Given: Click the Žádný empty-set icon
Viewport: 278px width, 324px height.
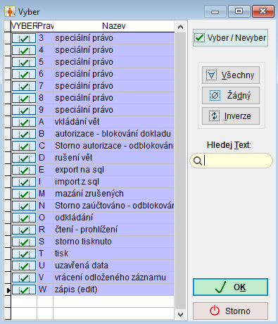Looking at the screenshot, I should 215,96.
